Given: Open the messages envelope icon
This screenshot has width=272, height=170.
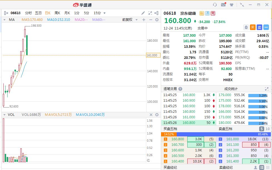Looking at the screenshot, I should [x=223, y=5].
